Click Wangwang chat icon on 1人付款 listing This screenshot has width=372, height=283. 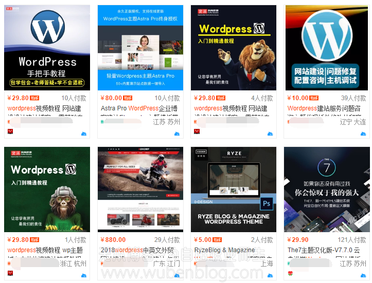click(84, 275)
